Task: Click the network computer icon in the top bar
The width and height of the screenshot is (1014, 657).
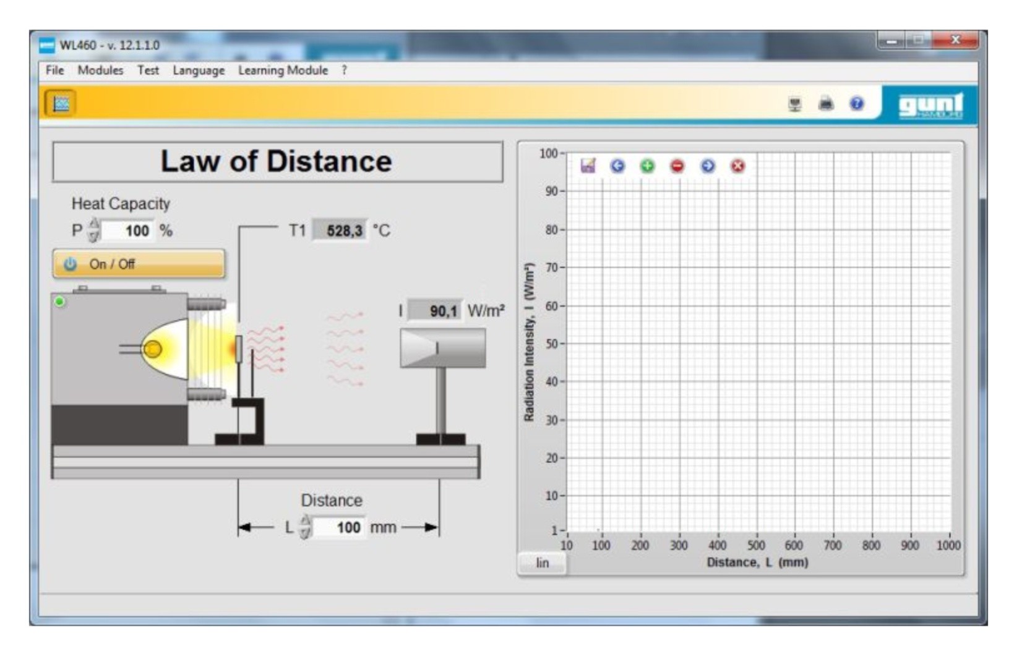Action: 795,104
